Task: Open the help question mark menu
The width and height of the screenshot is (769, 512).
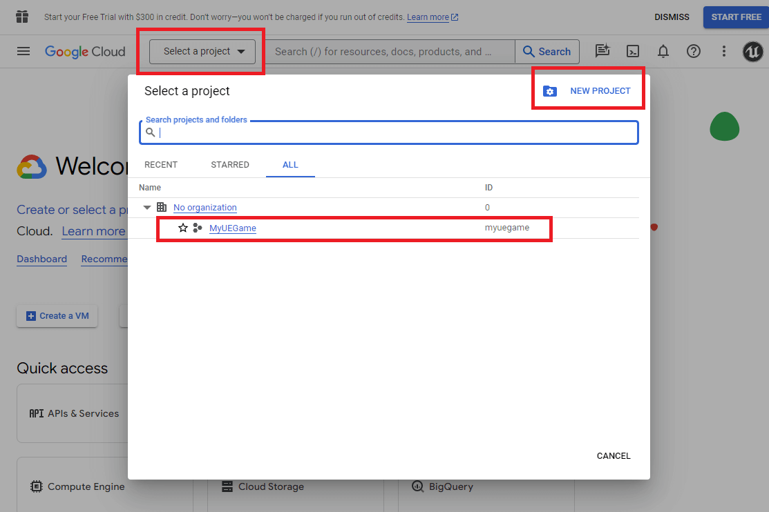Action: click(694, 52)
